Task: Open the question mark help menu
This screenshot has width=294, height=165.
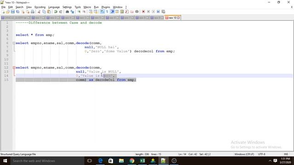Action: [126, 7]
